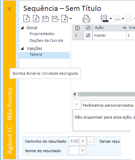Collapse the Injeções tree section
135x160 pixels.
22,49
